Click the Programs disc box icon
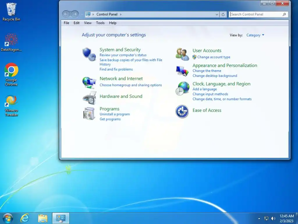The width and height of the screenshot is (298, 224). pyautogui.click(x=89, y=114)
